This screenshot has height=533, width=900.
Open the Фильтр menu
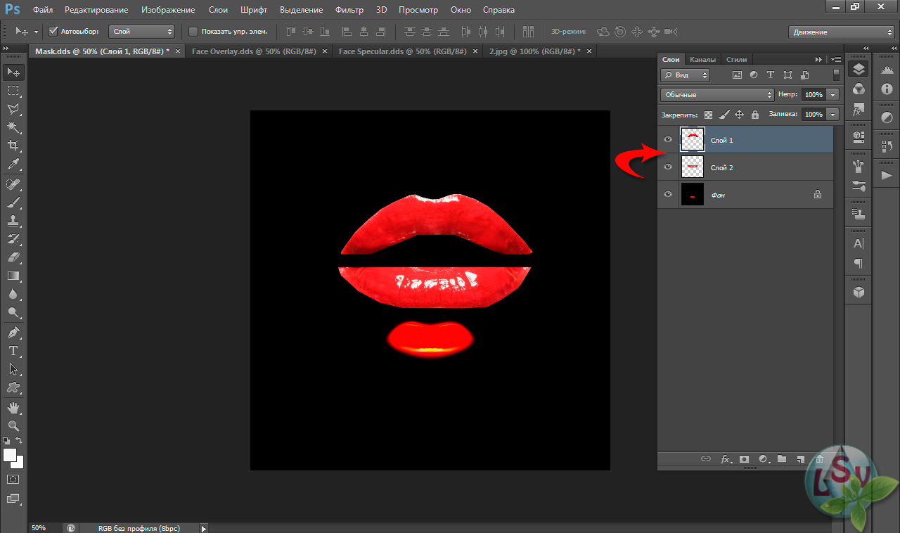[x=349, y=10]
